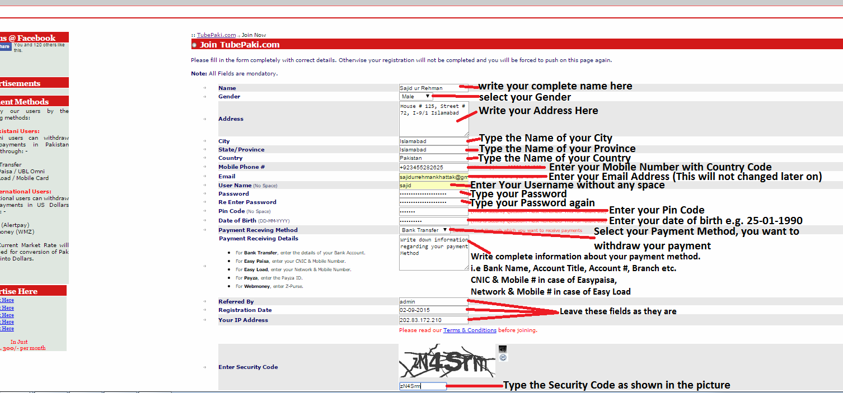Click the Easy Paisa instruction bullet

tap(291, 261)
